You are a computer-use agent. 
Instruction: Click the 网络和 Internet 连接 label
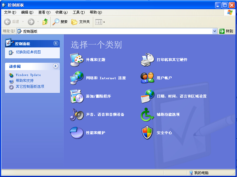(x=106, y=78)
